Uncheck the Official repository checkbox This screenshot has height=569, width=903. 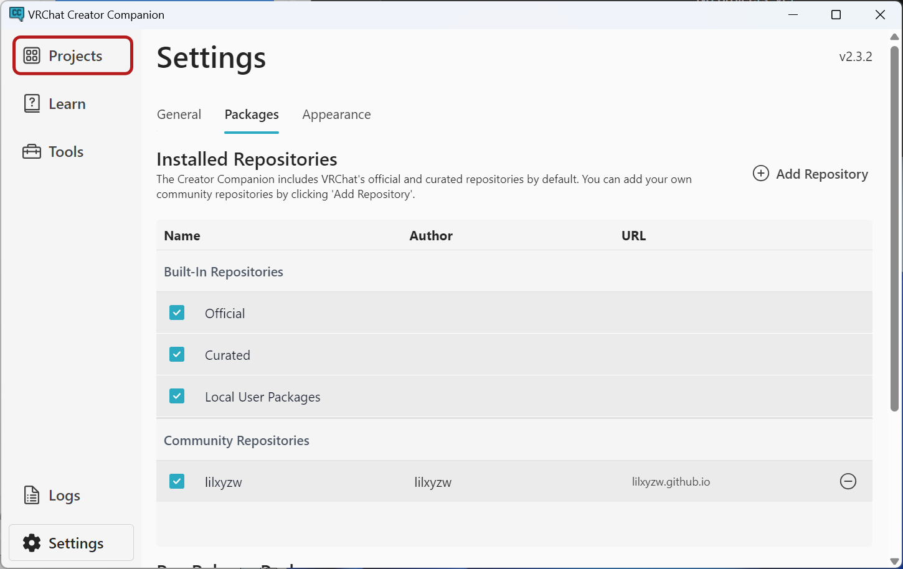177,313
